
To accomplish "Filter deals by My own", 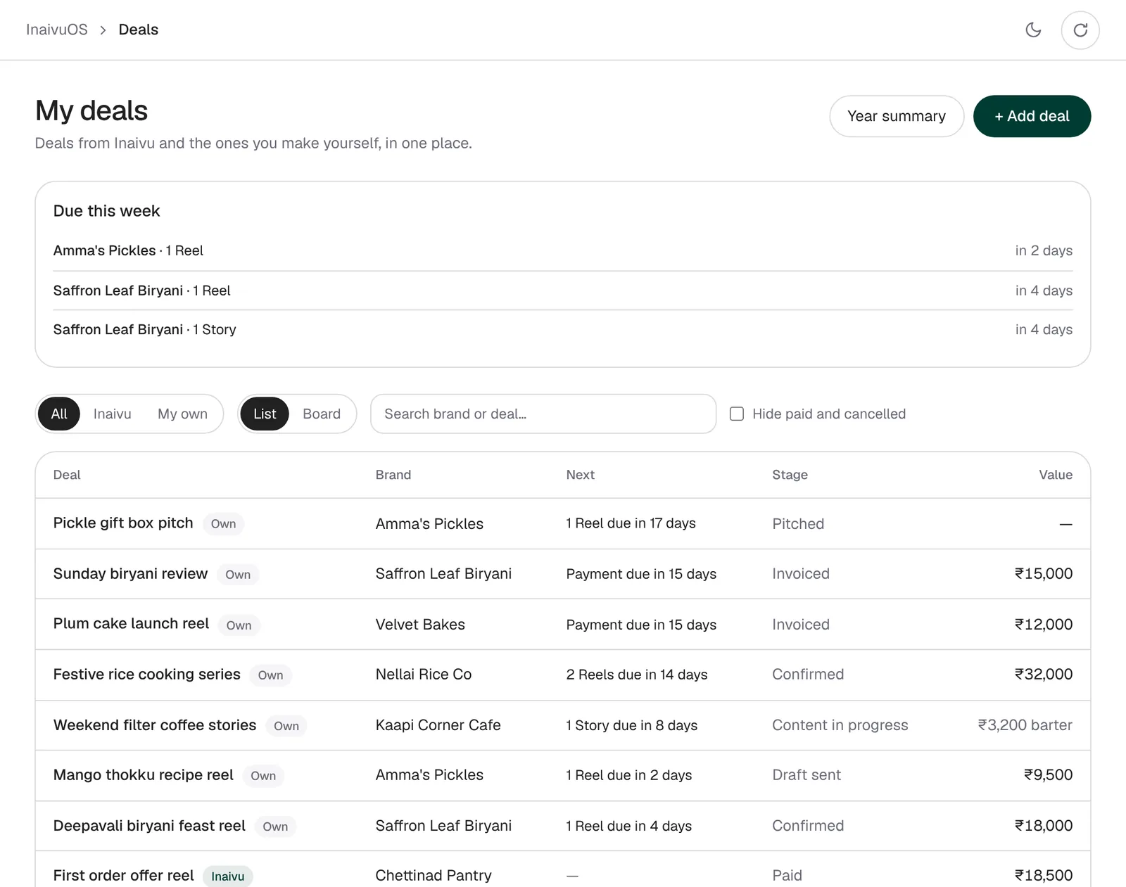I will coord(182,414).
